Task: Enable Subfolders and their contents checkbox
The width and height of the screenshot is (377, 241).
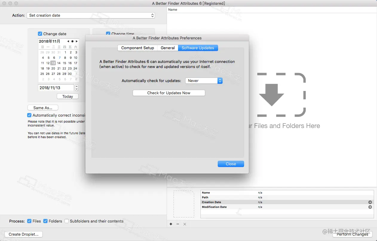Action: pyautogui.click(x=67, y=221)
